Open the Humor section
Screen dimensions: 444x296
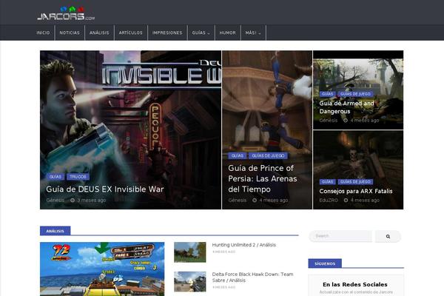click(x=228, y=33)
